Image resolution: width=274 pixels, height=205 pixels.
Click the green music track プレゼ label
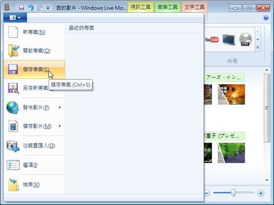pos(224,136)
